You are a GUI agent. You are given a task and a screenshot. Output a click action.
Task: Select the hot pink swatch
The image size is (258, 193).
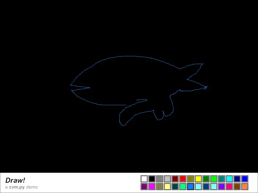229,187
